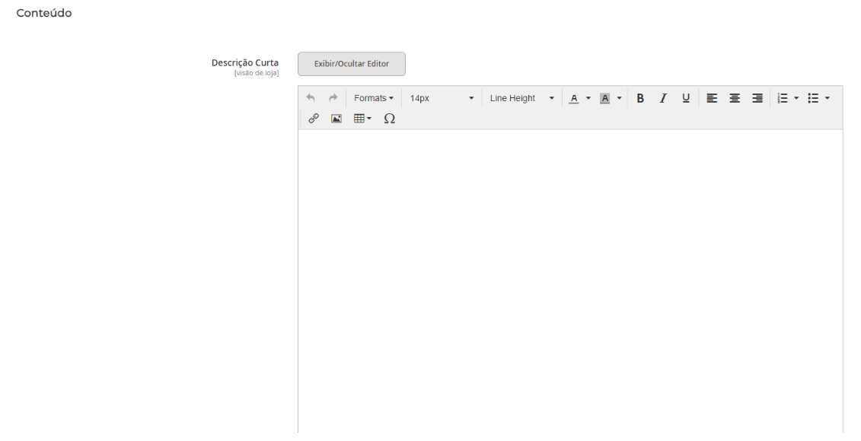The width and height of the screenshot is (861, 441).
Task: Align text to the left
Action: (x=712, y=98)
